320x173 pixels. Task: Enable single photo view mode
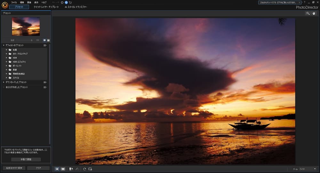click(x=57, y=169)
